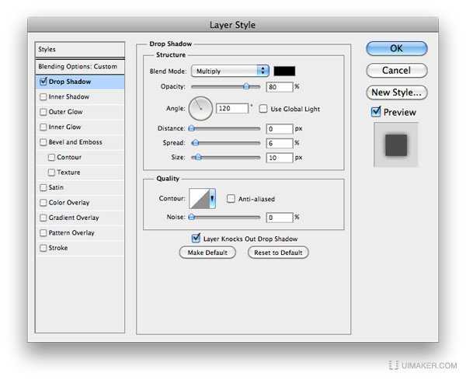Click the OK button
The image size is (466, 380).
tap(396, 48)
